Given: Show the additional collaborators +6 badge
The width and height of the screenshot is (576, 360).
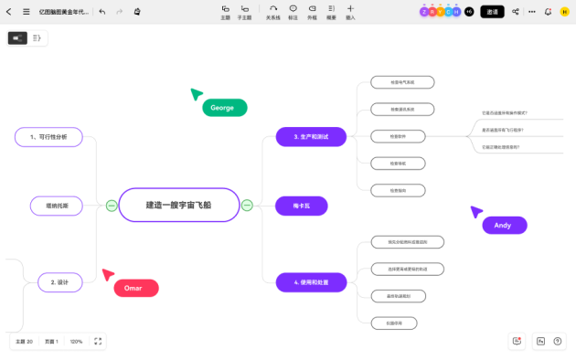Looking at the screenshot, I should click(x=469, y=12).
